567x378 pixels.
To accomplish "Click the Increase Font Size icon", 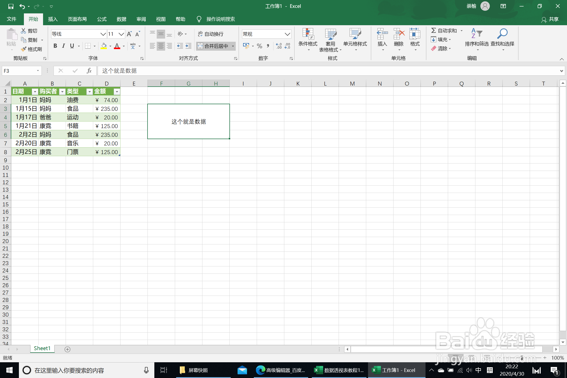I will point(129,34).
